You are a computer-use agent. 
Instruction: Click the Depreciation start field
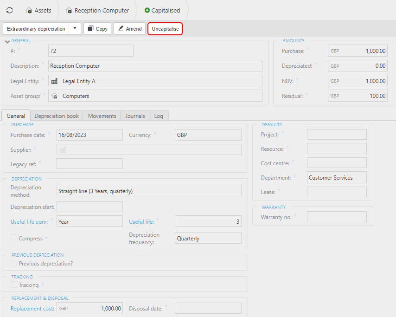89,207
